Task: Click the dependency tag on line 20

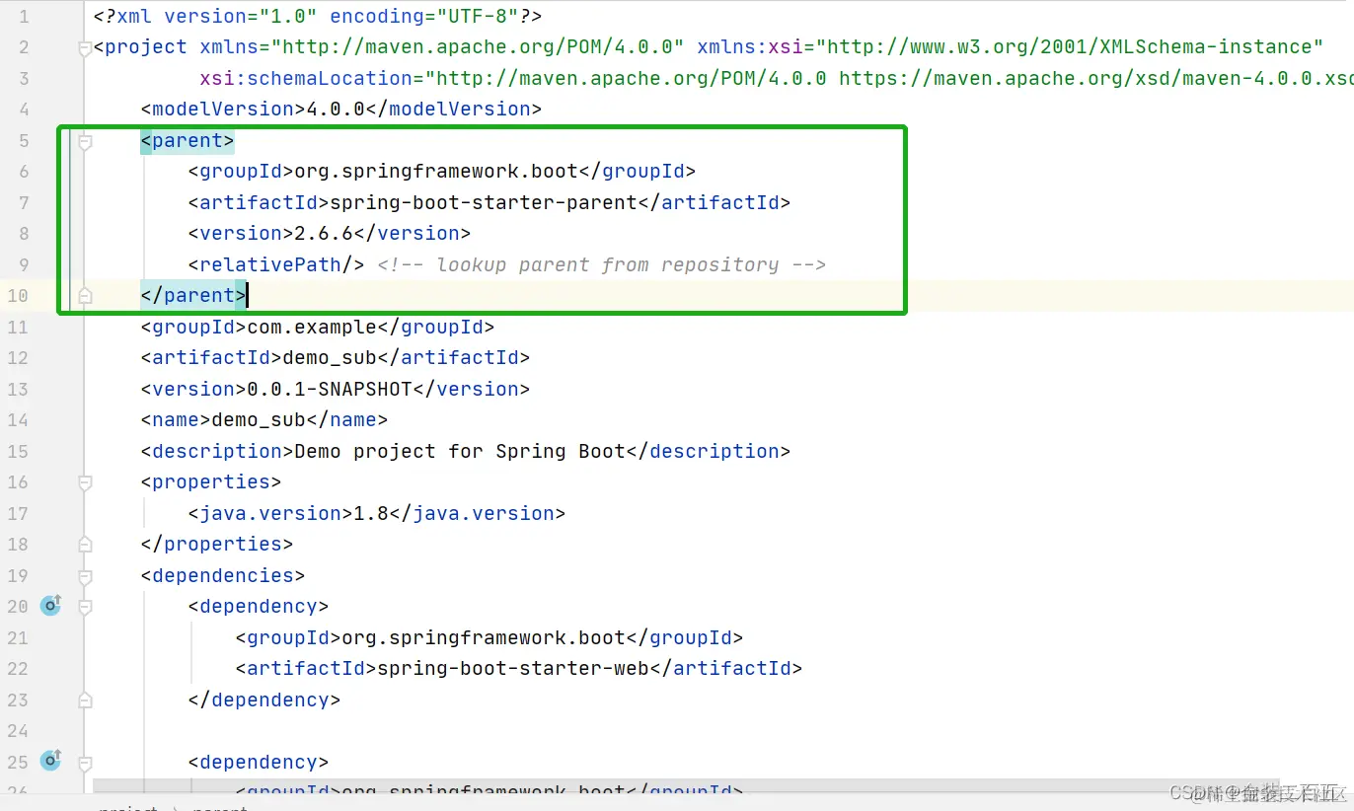Action: coord(259,606)
